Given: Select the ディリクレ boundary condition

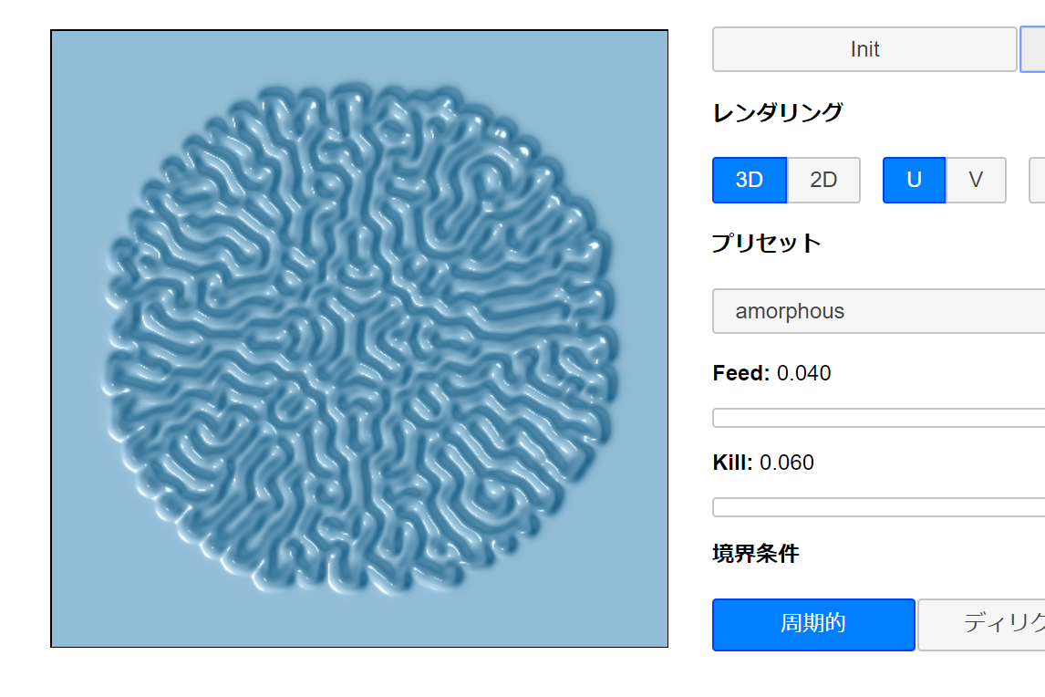Looking at the screenshot, I should click(x=981, y=624).
